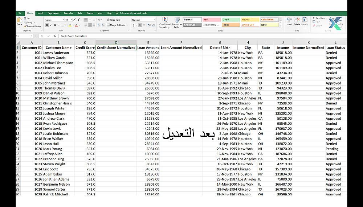Align text left in the Alignment group
The height and width of the screenshot is (207, 363).
click(86, 25)
